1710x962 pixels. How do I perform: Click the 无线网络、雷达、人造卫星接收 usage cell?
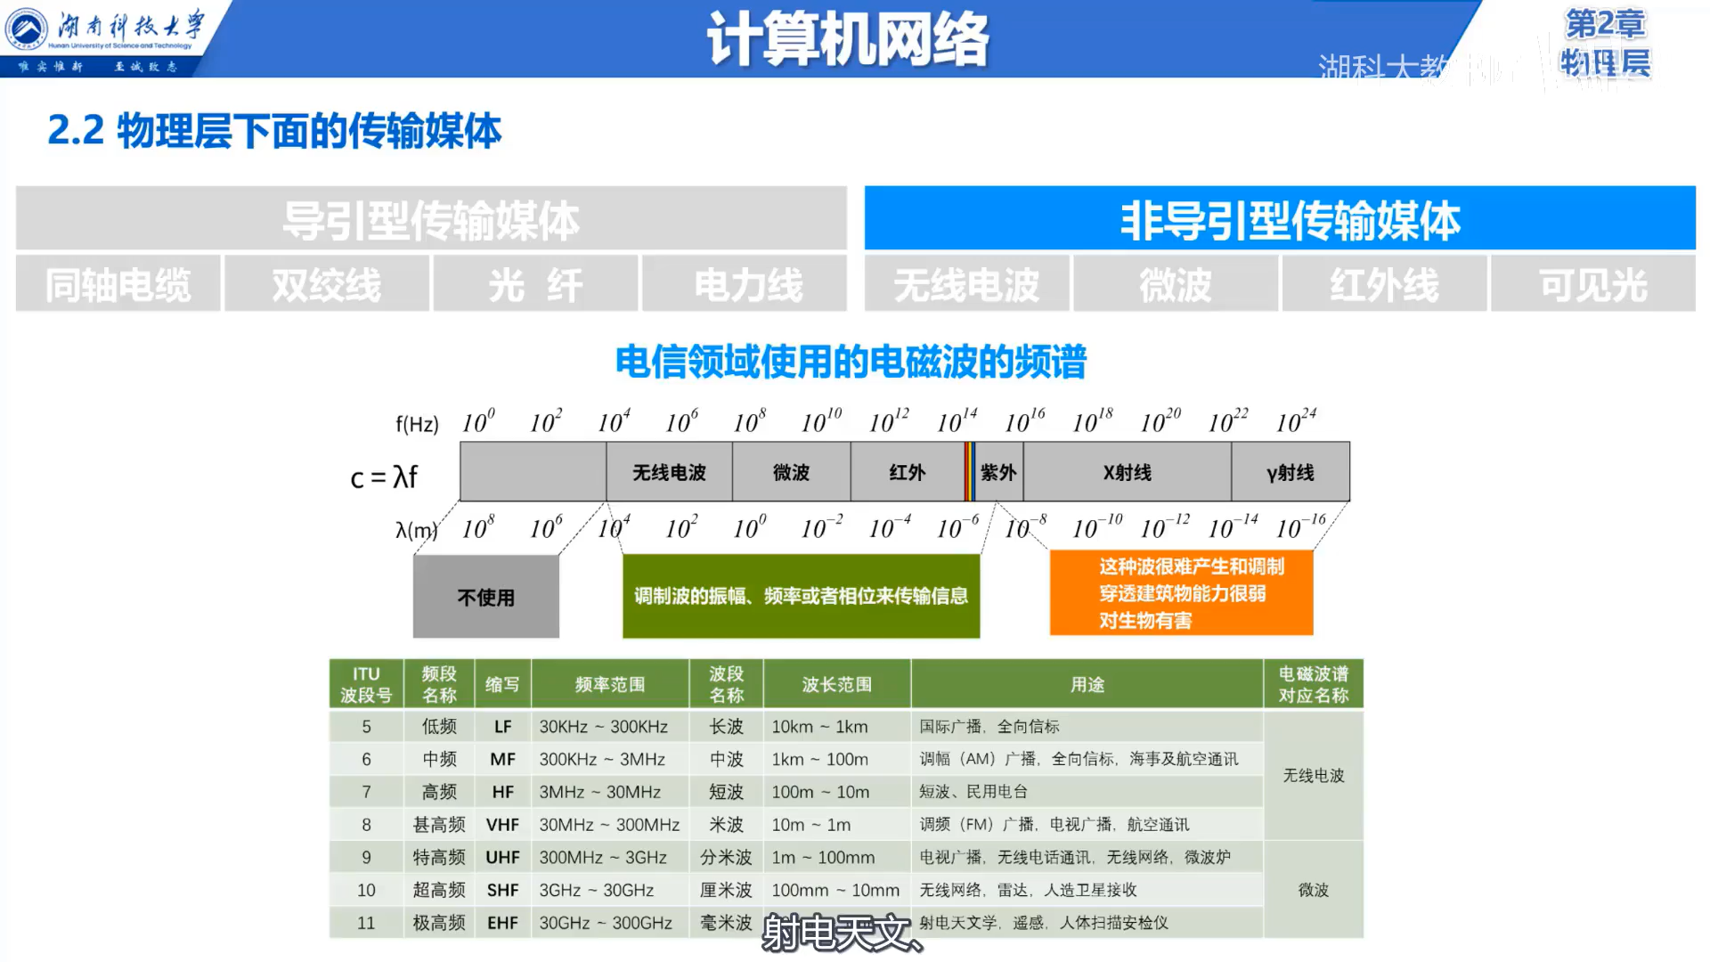(1087, 890)
